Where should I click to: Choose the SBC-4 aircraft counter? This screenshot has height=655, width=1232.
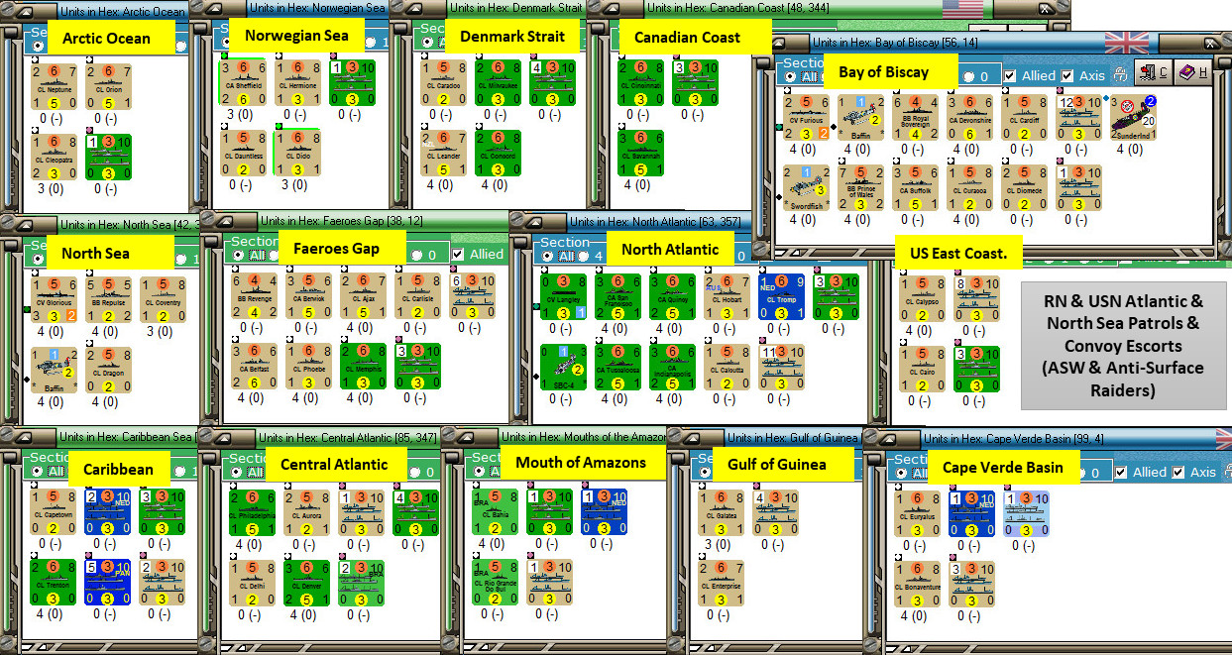565,368
